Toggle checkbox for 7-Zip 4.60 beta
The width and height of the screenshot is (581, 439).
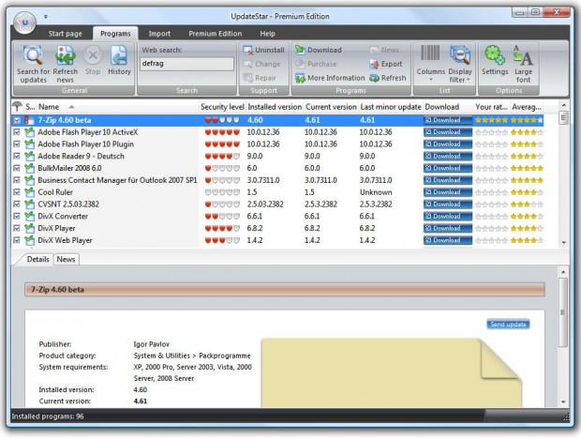point(17,120)
